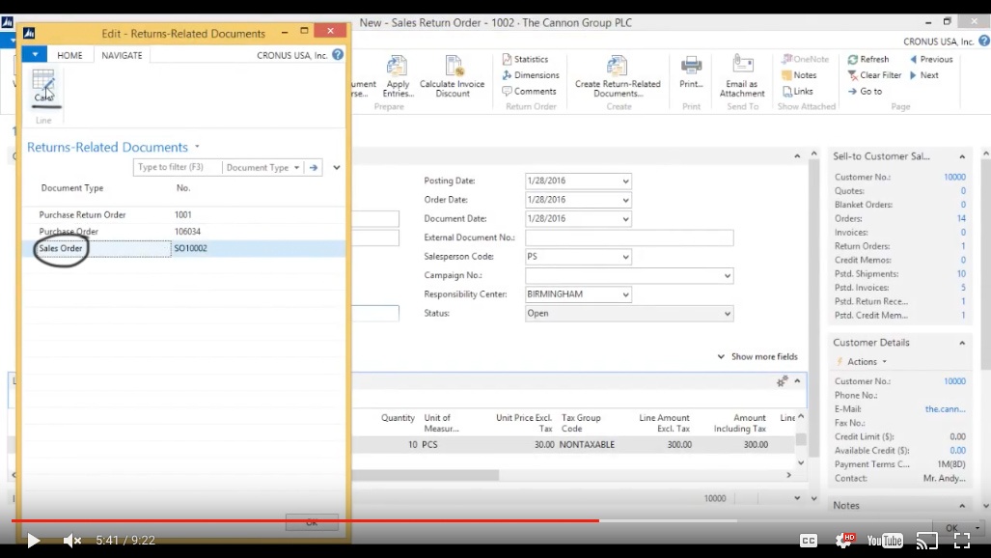Click NONTAXABLE tax group cell
Image resolution: width=991 pixels, height=558 pixels.
[587, 445]
